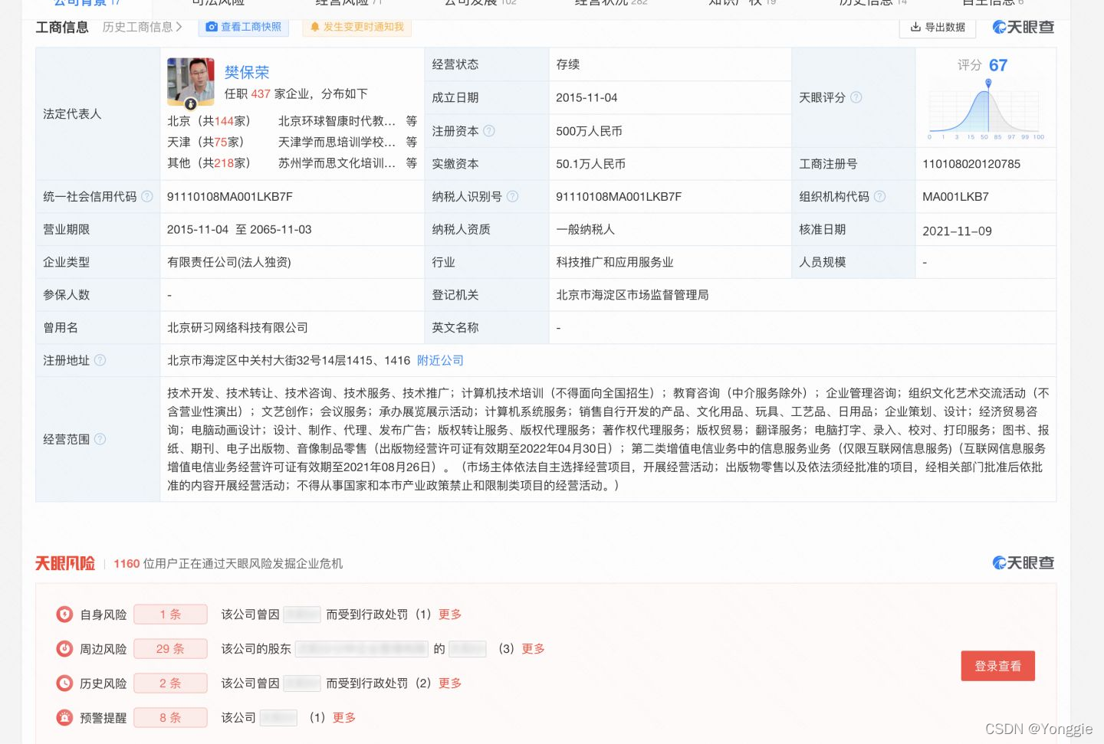Click the help icon next to 组织机构代码
The height and width of the screenshot is (744, 1104).
[880, 196]
